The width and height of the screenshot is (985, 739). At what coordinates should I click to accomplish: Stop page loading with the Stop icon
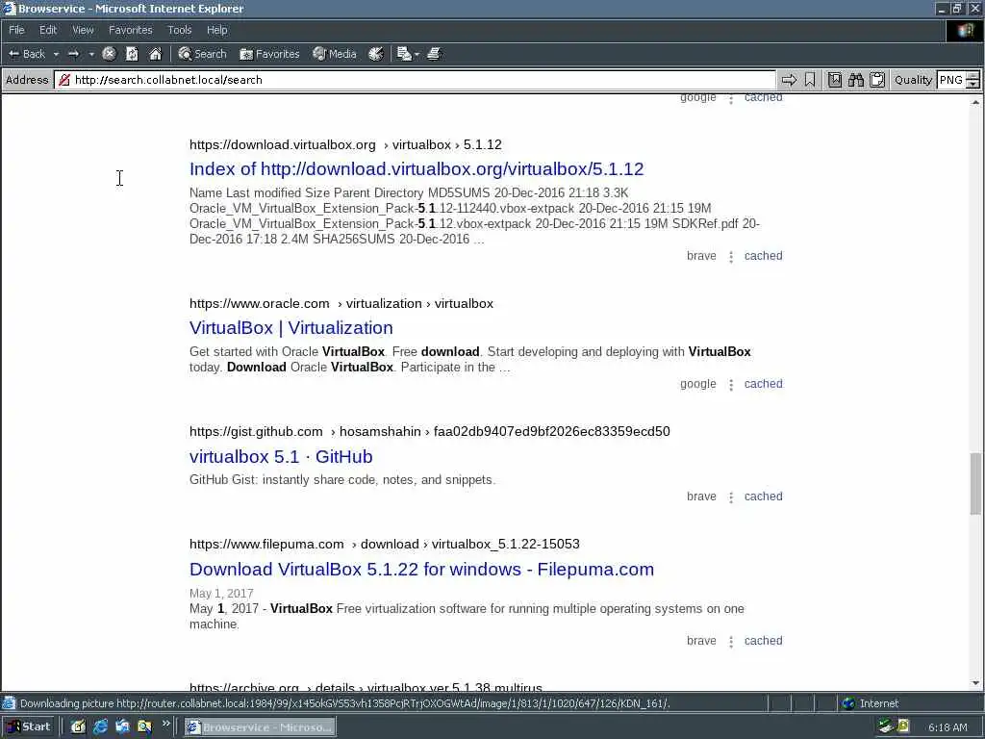pyautogui.click(x=109, y=54)
